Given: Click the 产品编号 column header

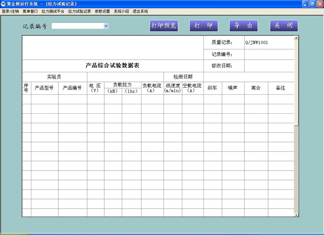Looking at the screenshot, I should pos(73,88).
